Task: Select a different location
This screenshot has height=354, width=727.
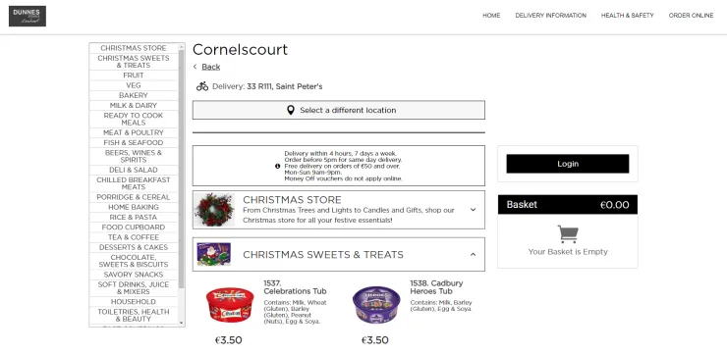Action: coord(339,110)
